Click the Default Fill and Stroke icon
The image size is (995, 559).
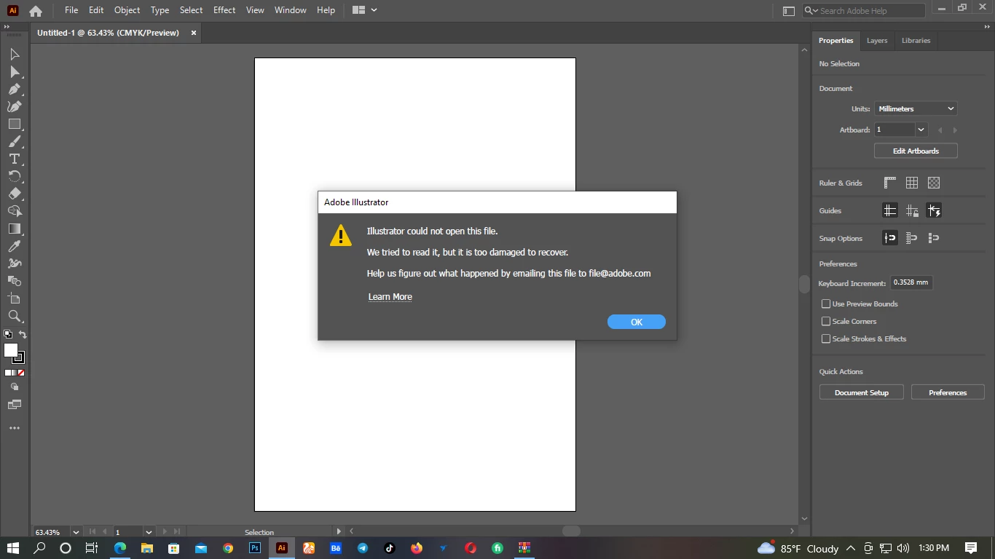[8, 335]
